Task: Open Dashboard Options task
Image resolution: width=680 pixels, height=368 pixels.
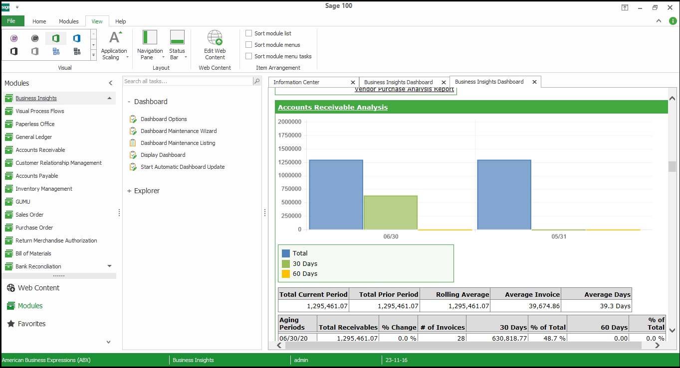Action: pyautogui.click(x=164, y=119)
